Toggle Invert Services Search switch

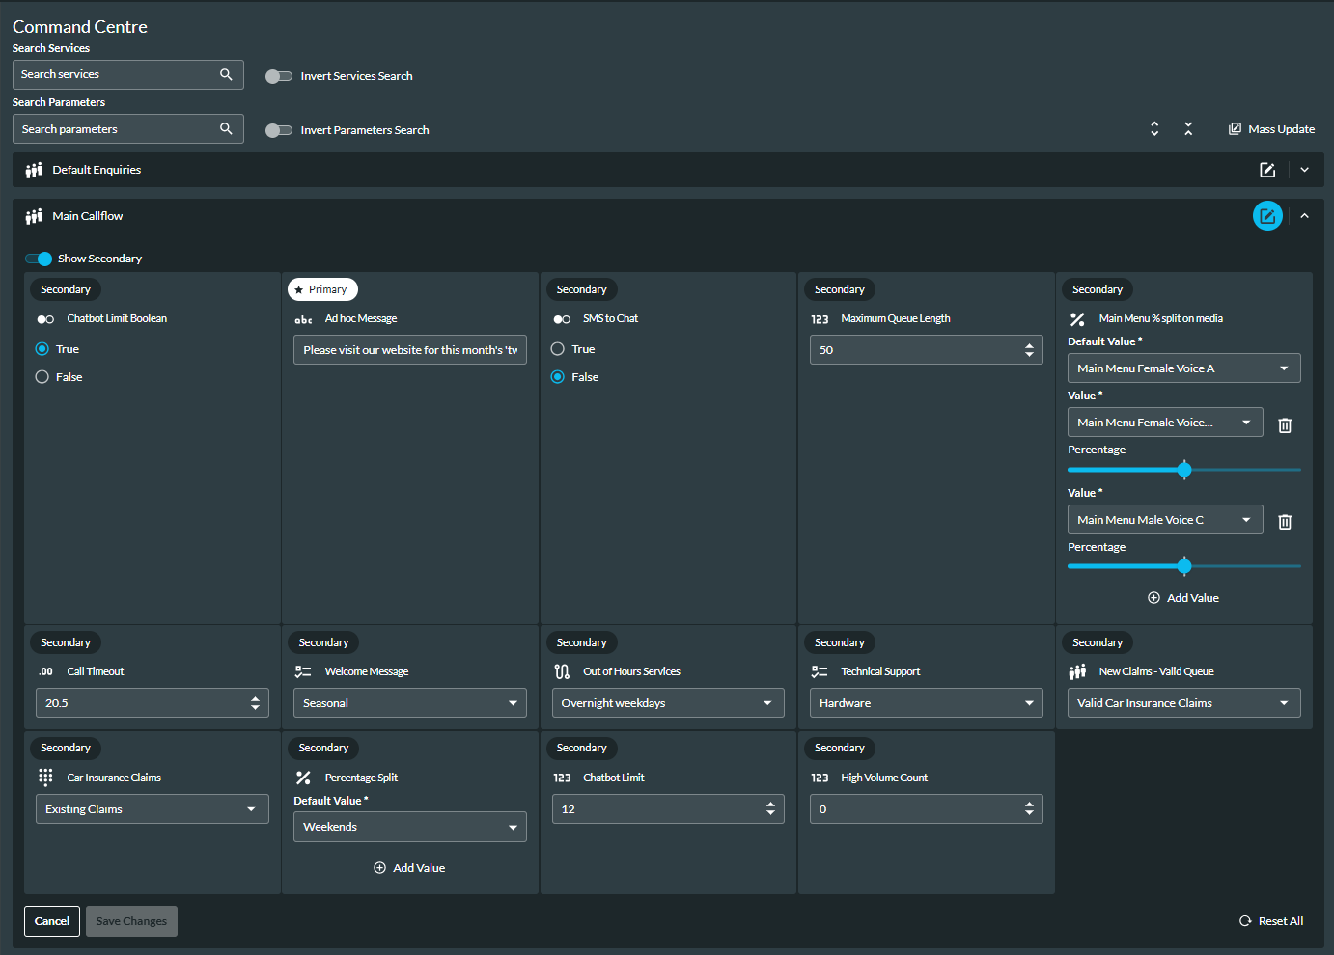[279, 76]
